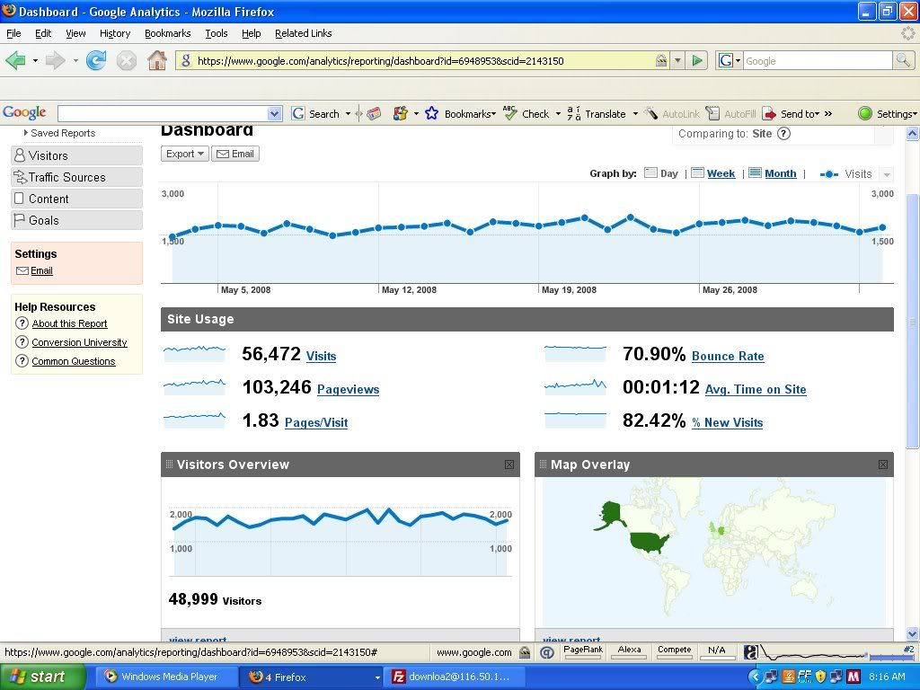Close the Map Overlay widget

[x=883, y=464]
